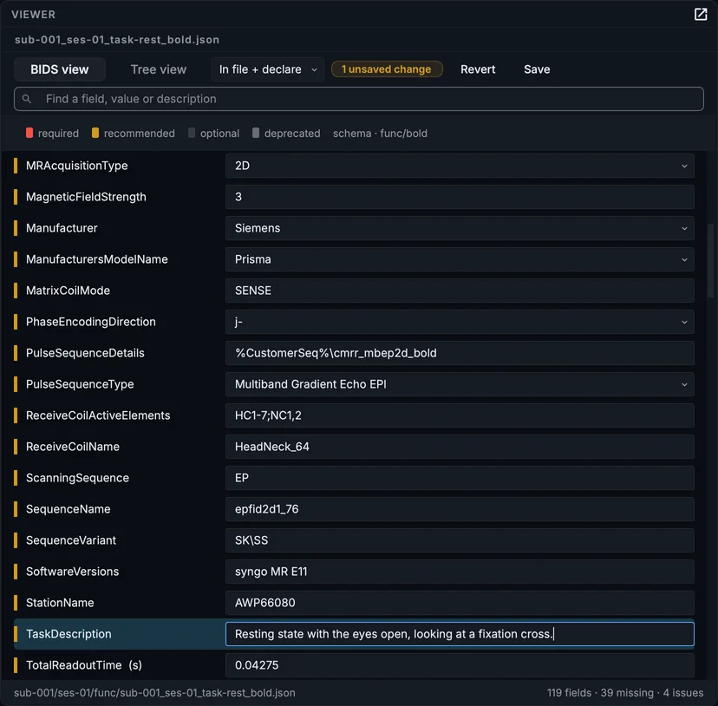
Task: Switch to Tree view tab
Action: point(159,69)
